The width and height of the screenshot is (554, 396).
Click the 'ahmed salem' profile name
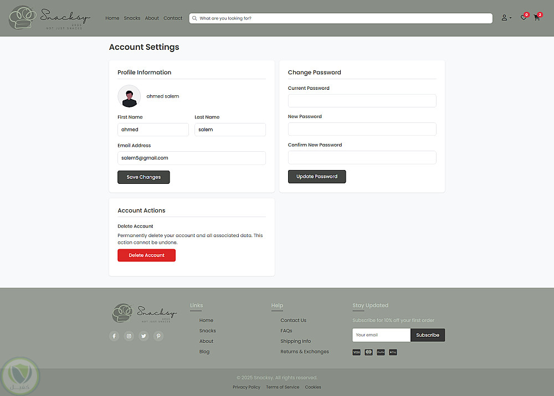click(163, 96)
